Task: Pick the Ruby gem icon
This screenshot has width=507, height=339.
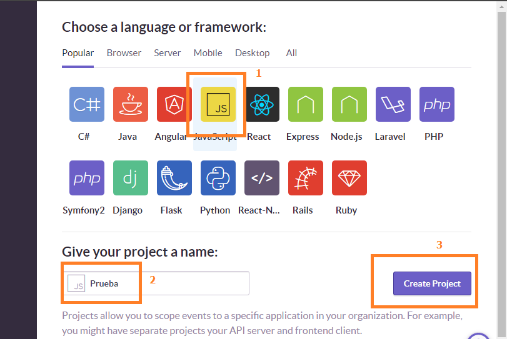Action: [x=349, y=178]
